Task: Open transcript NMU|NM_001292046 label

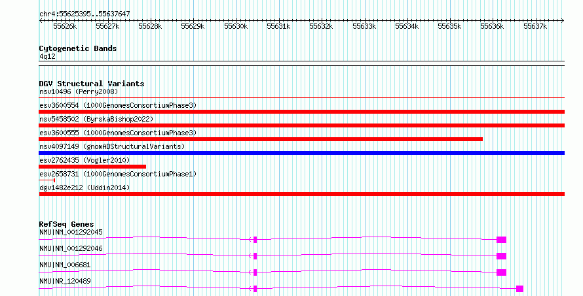Action: pyautogui.click(x=71, y=248)
